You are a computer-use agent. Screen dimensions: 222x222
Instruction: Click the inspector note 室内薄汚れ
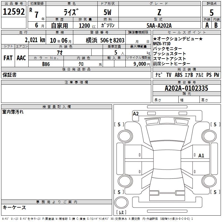[x=13, y=112]
